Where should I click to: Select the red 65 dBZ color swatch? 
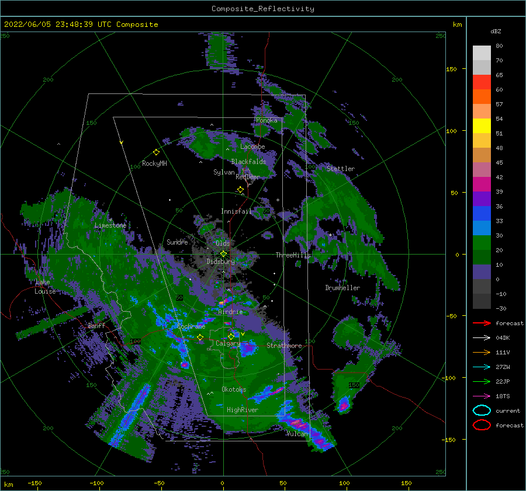482,82
